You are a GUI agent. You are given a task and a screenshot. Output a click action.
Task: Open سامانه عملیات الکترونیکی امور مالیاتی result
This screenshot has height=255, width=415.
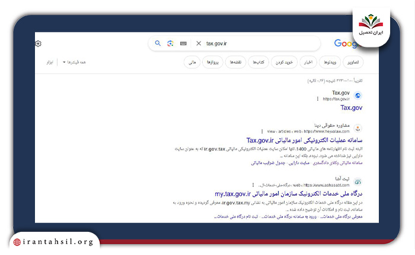(304, 140)
